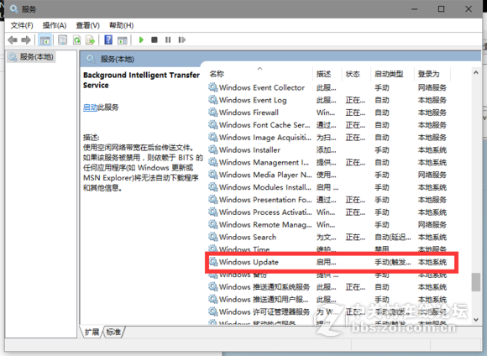Select the Windows Event Collector service
Screen dimensions: 487x356
tap(328, 87)
